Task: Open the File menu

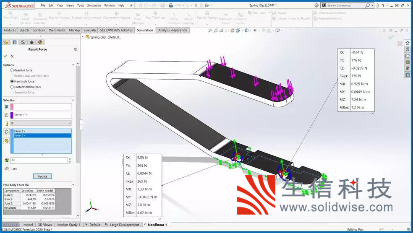Action: point(43,5)
